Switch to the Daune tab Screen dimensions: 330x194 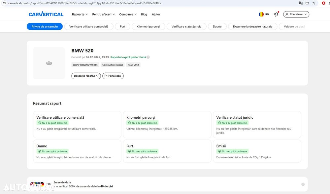click(217, 26)
